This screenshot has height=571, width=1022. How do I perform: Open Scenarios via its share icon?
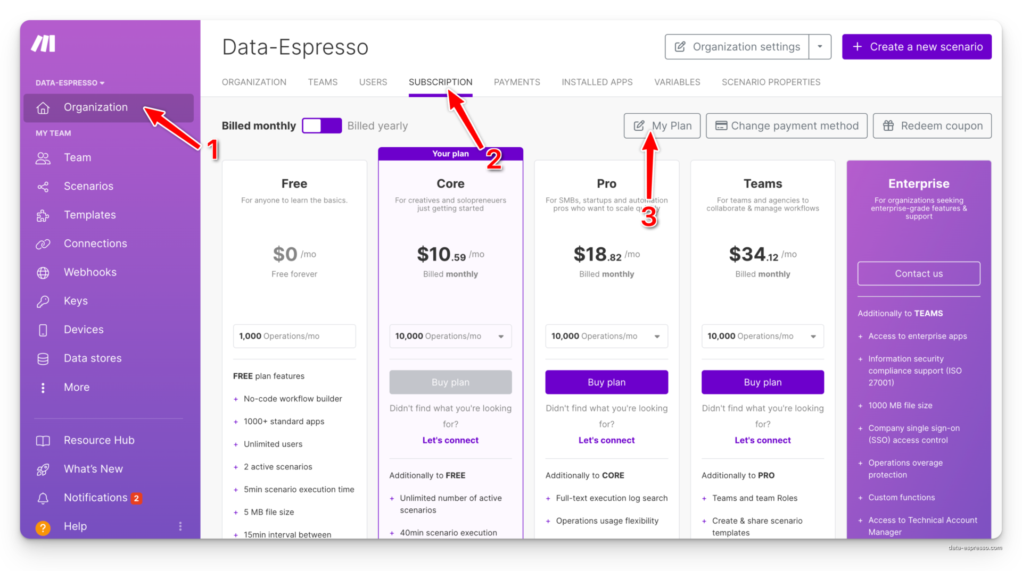(x=43, y=187)
